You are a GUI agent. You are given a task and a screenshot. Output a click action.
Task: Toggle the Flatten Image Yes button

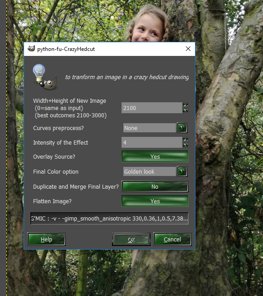[155, 201]
